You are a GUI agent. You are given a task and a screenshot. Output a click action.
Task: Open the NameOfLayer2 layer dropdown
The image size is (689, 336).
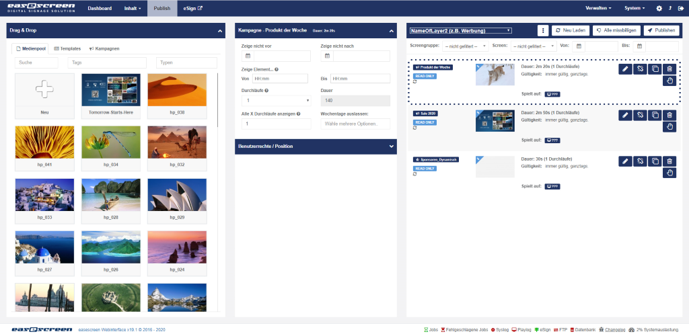(461, 30)
